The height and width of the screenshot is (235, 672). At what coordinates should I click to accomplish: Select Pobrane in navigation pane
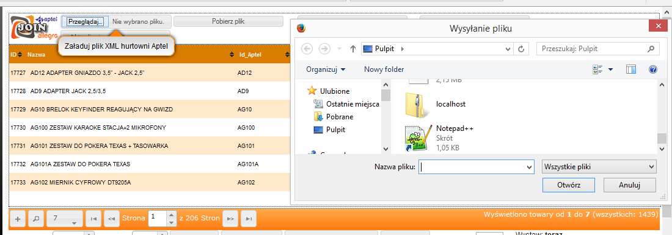[x=340, y=117]
